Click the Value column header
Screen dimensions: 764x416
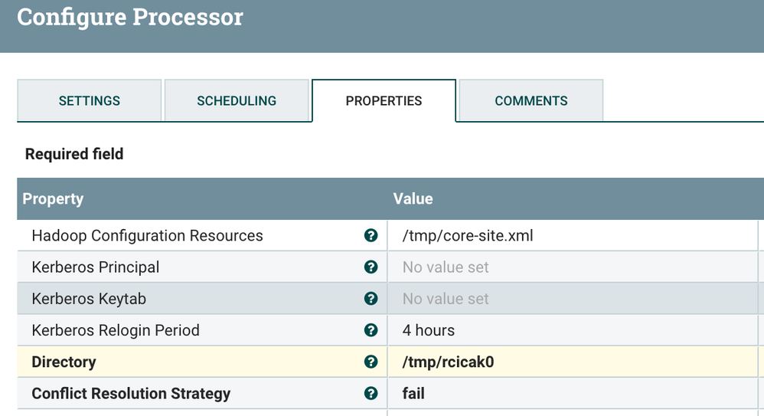tap(413, 199)
